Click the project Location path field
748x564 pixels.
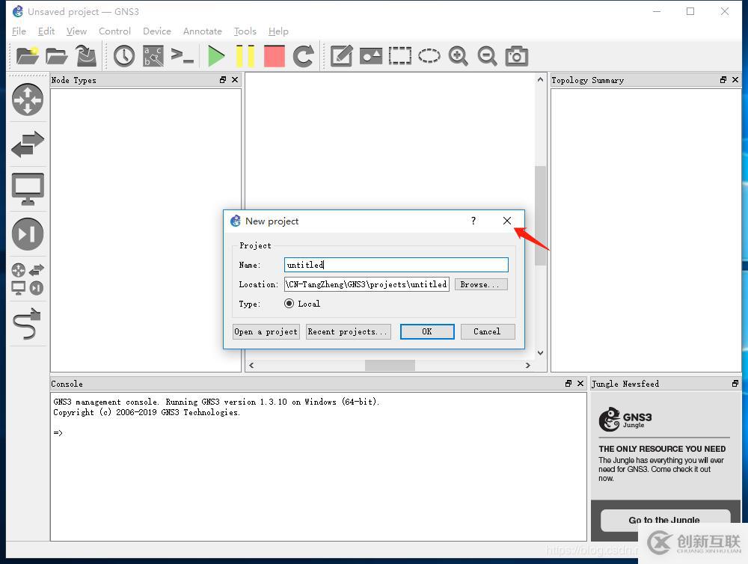(367, 284)
